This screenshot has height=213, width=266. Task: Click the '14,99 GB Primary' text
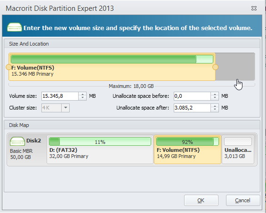coord(176,156)
